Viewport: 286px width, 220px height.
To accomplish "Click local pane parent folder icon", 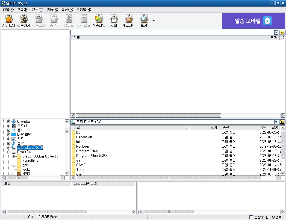I will (x=282, y=122).
